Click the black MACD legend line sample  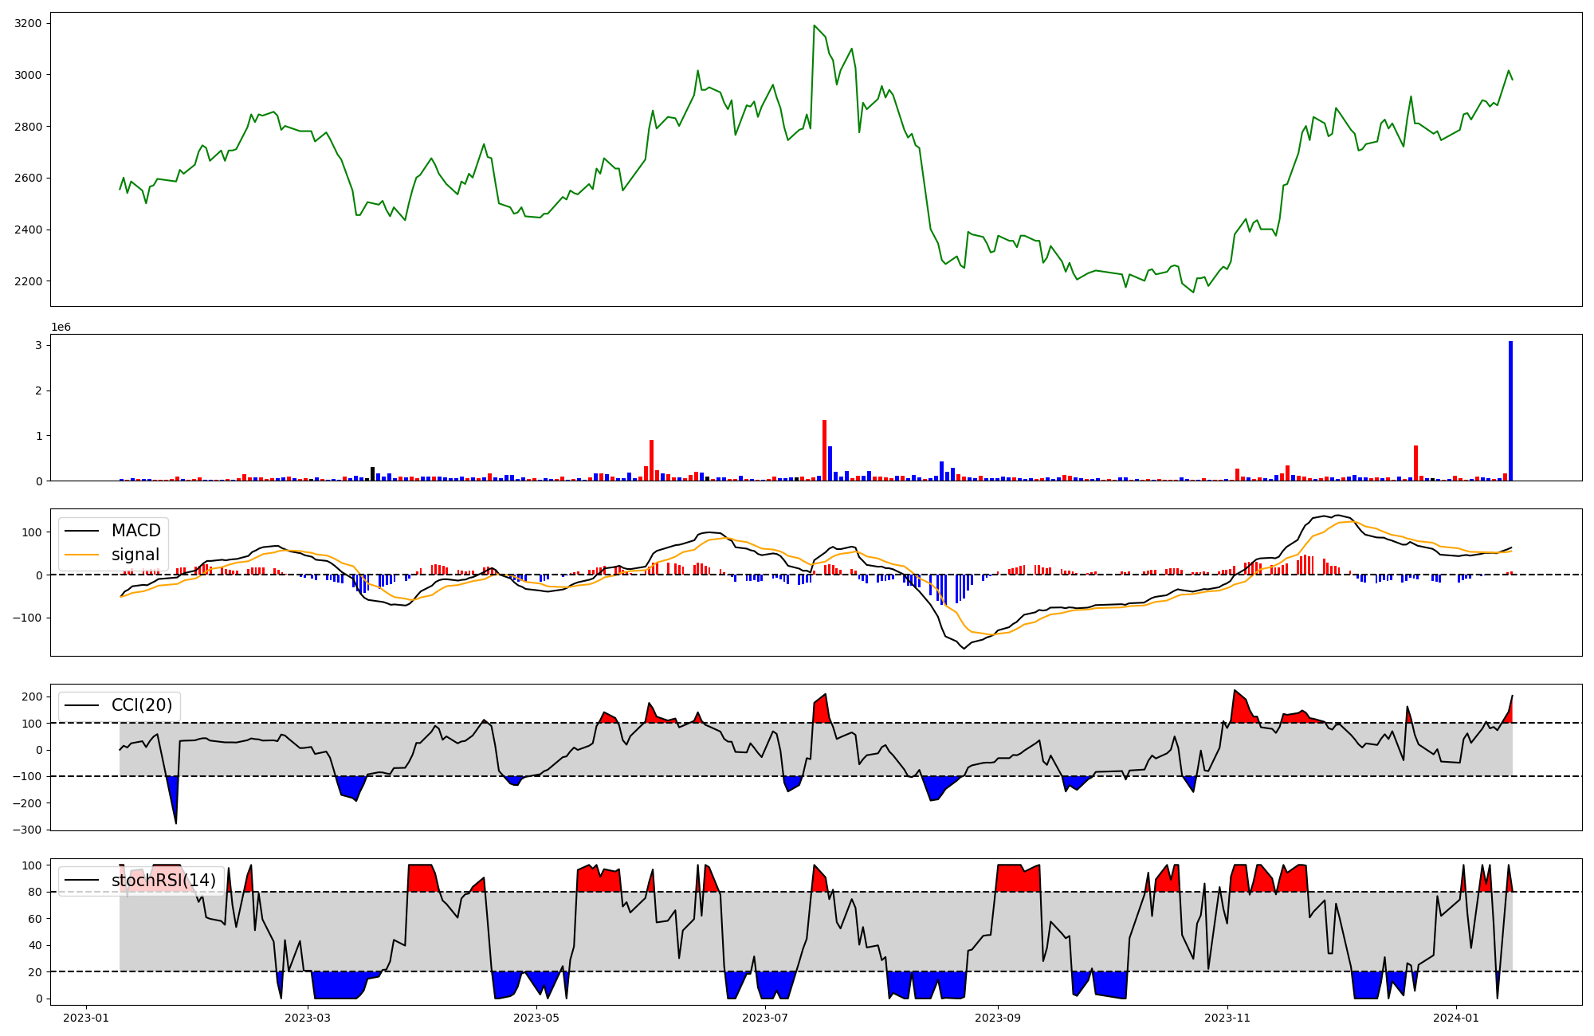[81, 531]
